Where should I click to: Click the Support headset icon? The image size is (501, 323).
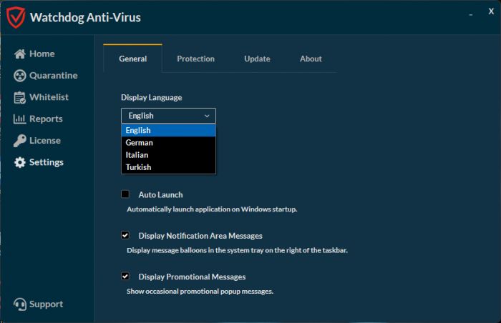point(20,304)
